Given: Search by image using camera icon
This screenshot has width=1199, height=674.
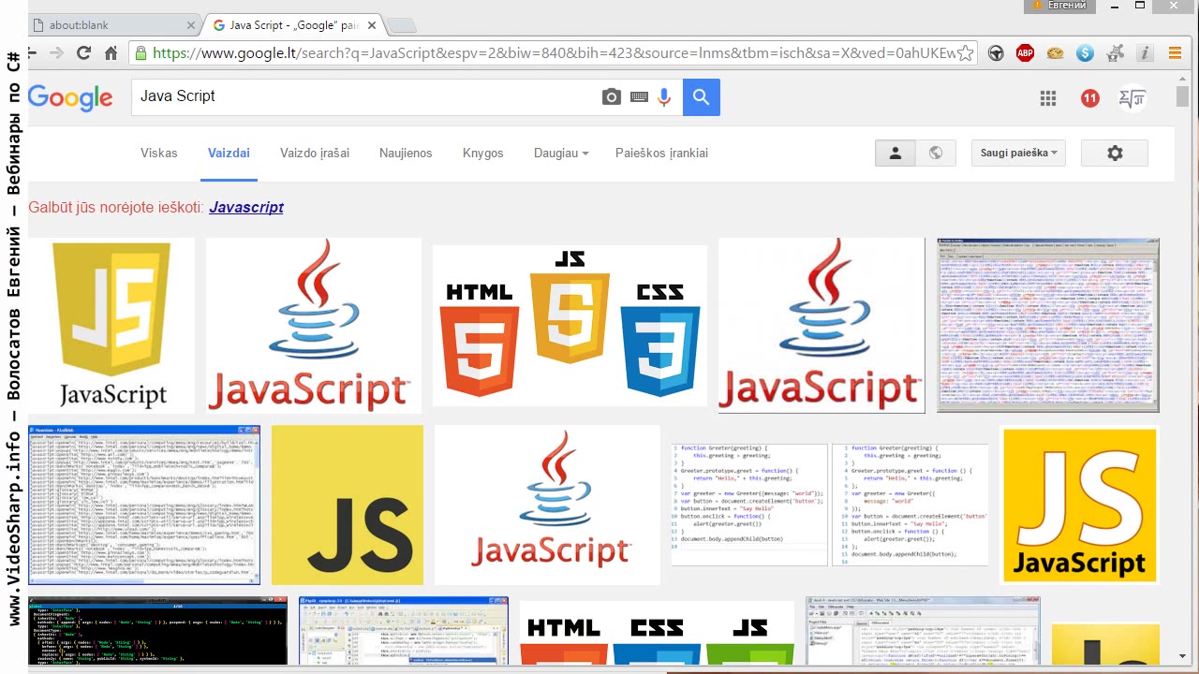Looking at the screenshot, I should click(x=612, y=96).
